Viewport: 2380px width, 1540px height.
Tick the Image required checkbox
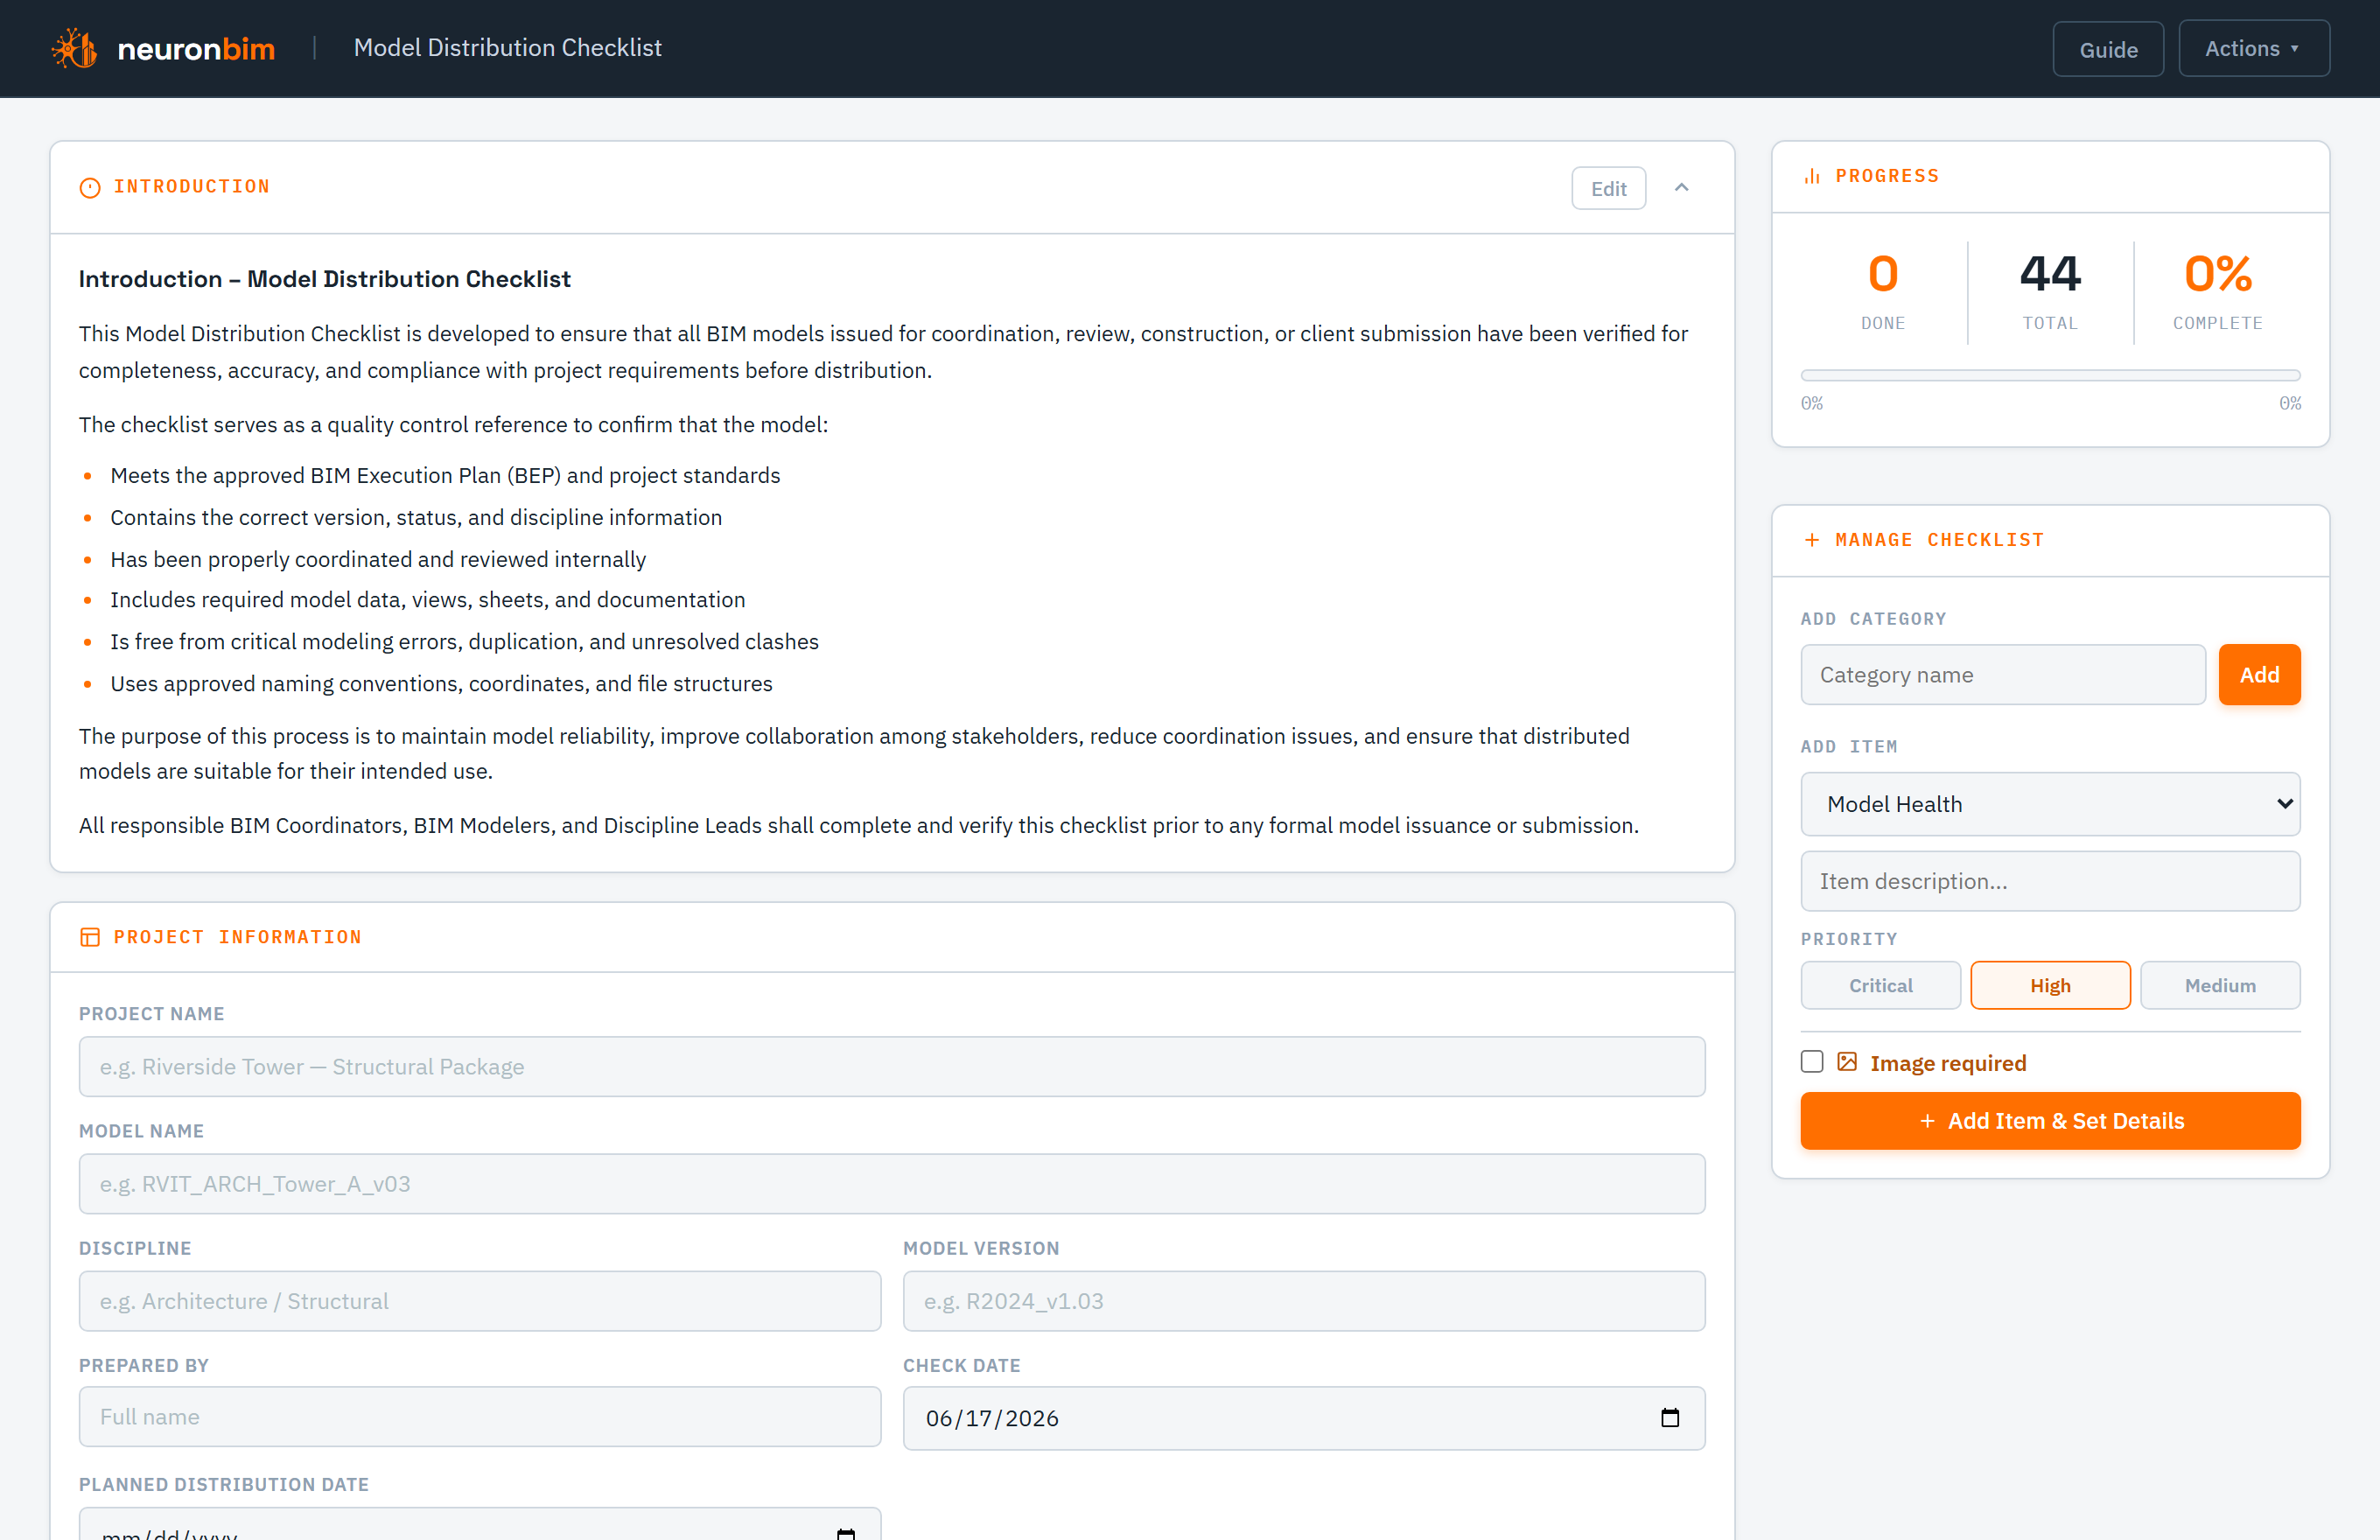pos(1812,1062)
